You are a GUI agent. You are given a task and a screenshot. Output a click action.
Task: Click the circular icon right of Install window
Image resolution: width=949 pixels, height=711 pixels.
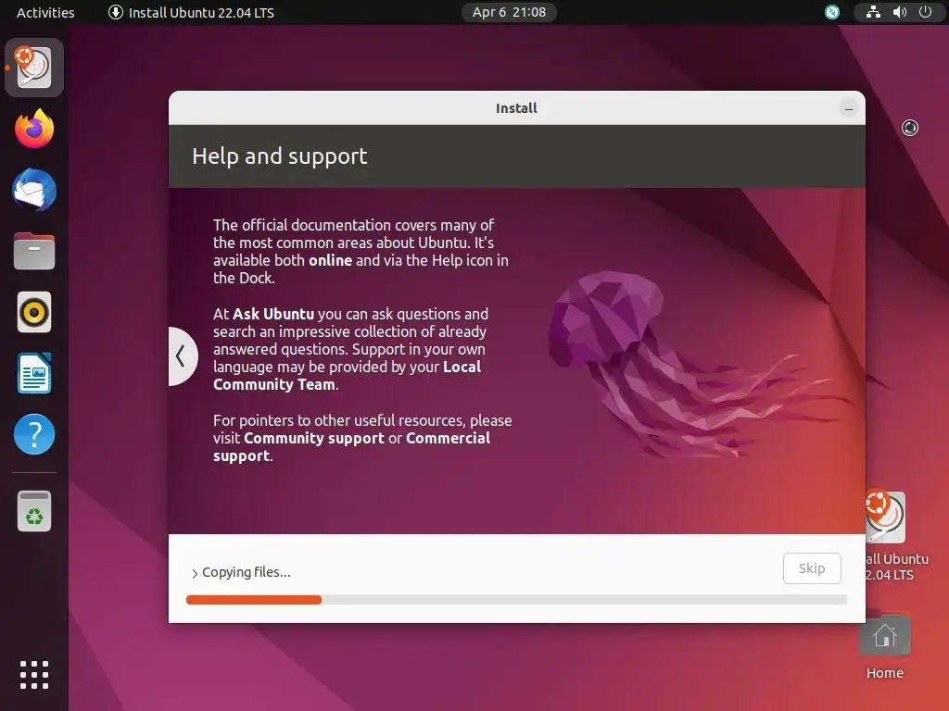[910, 128]
